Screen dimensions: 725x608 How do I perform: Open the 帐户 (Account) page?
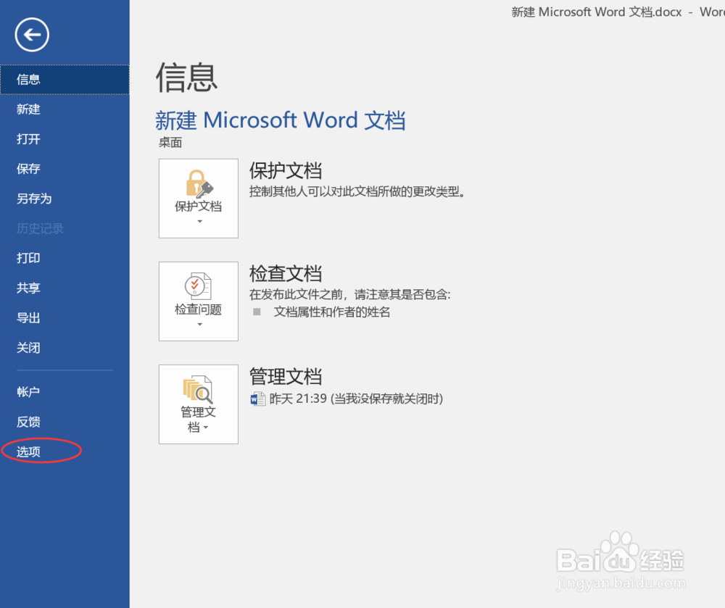click(x=65, y=392)
